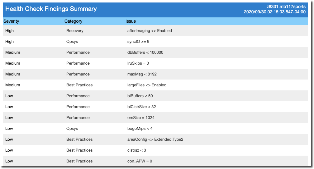This screenshot has width=314, height=169.
Task: Click Medium severity in dbBuffers row
Action: click(12, 52)
